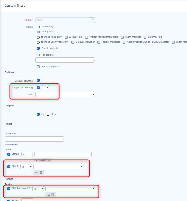
Task: Choose 'to these roles only' visibility option
Action: (x=38, y=37)
